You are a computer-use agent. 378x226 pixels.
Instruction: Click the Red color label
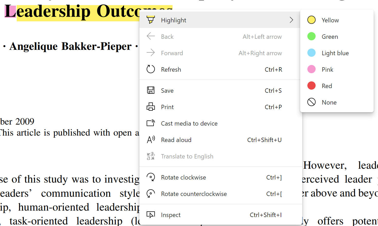click(x=327, y=86)
